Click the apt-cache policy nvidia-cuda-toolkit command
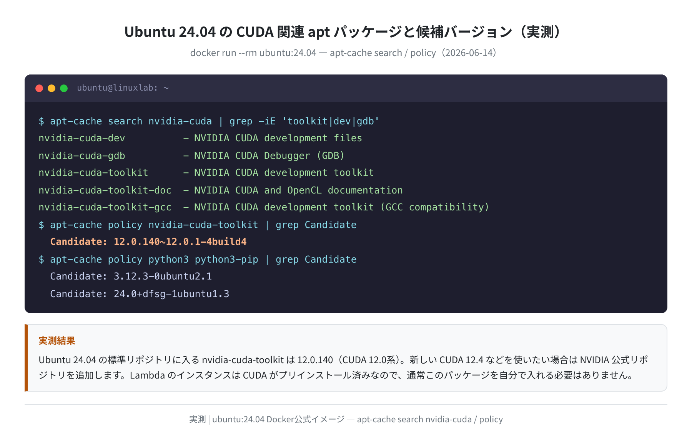Viewport: 692px width, 440px height. tap(198, 225)
